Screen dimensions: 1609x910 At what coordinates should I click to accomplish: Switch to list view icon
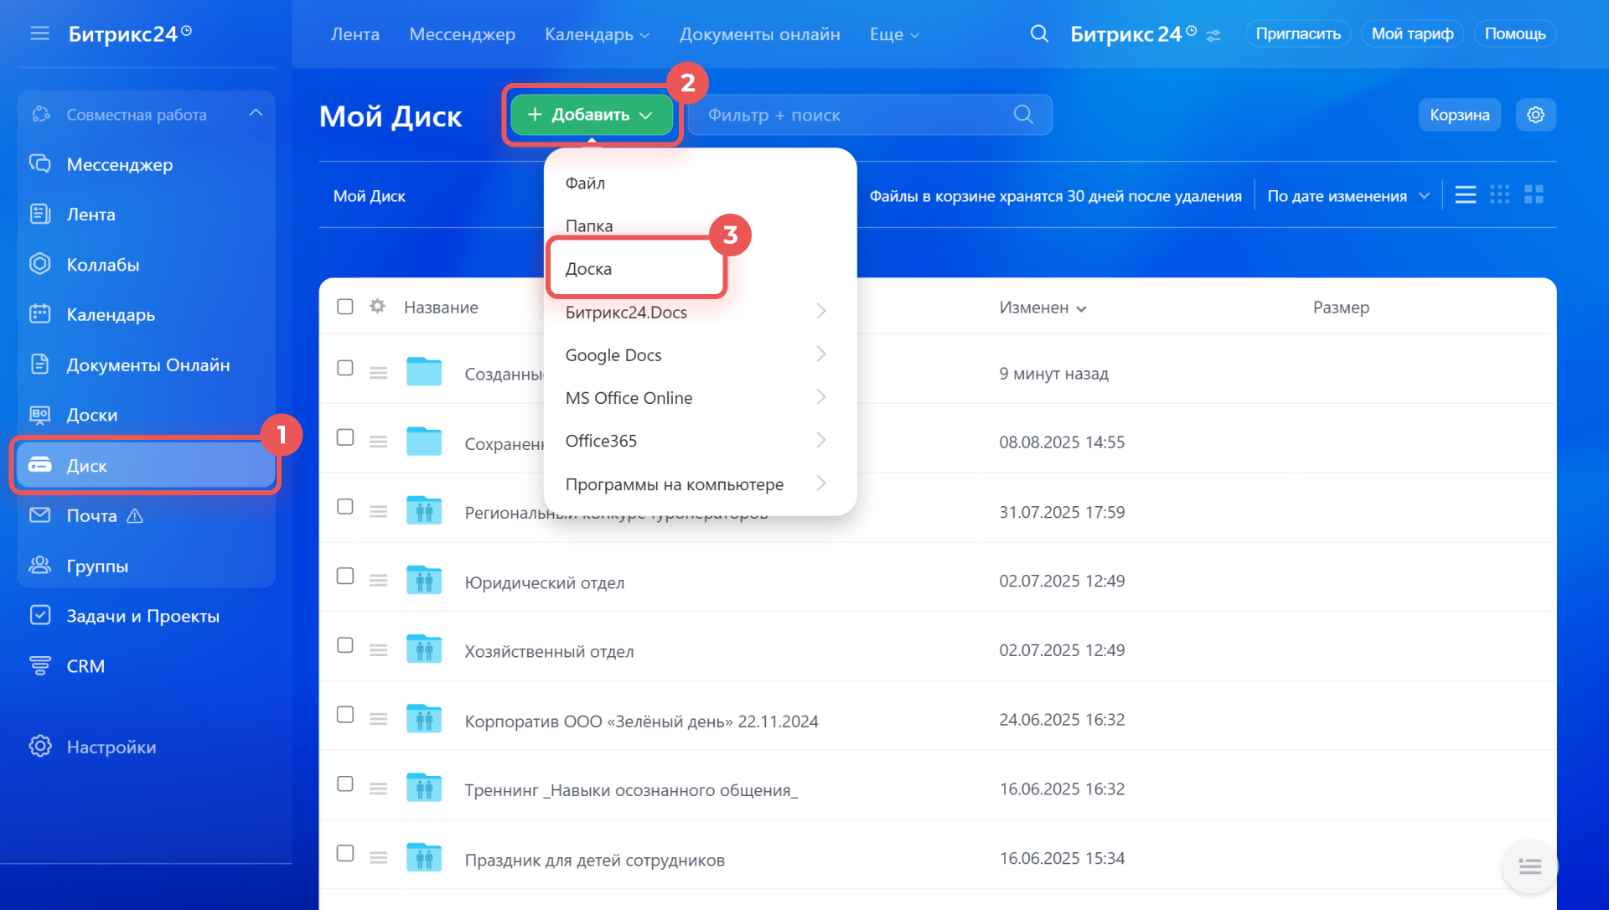pos(1465,195)
